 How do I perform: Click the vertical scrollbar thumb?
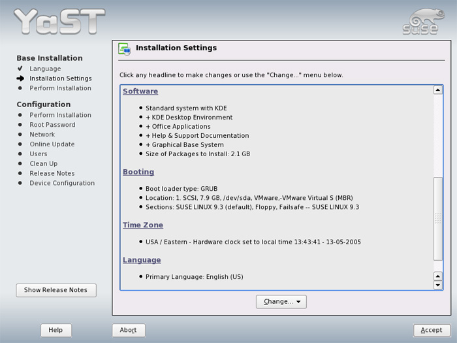click(x=438, y=218)
